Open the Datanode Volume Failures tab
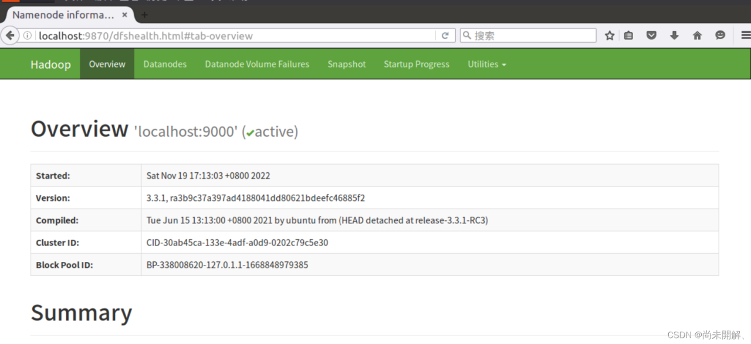The image size is (751, 344). (257, 64)
